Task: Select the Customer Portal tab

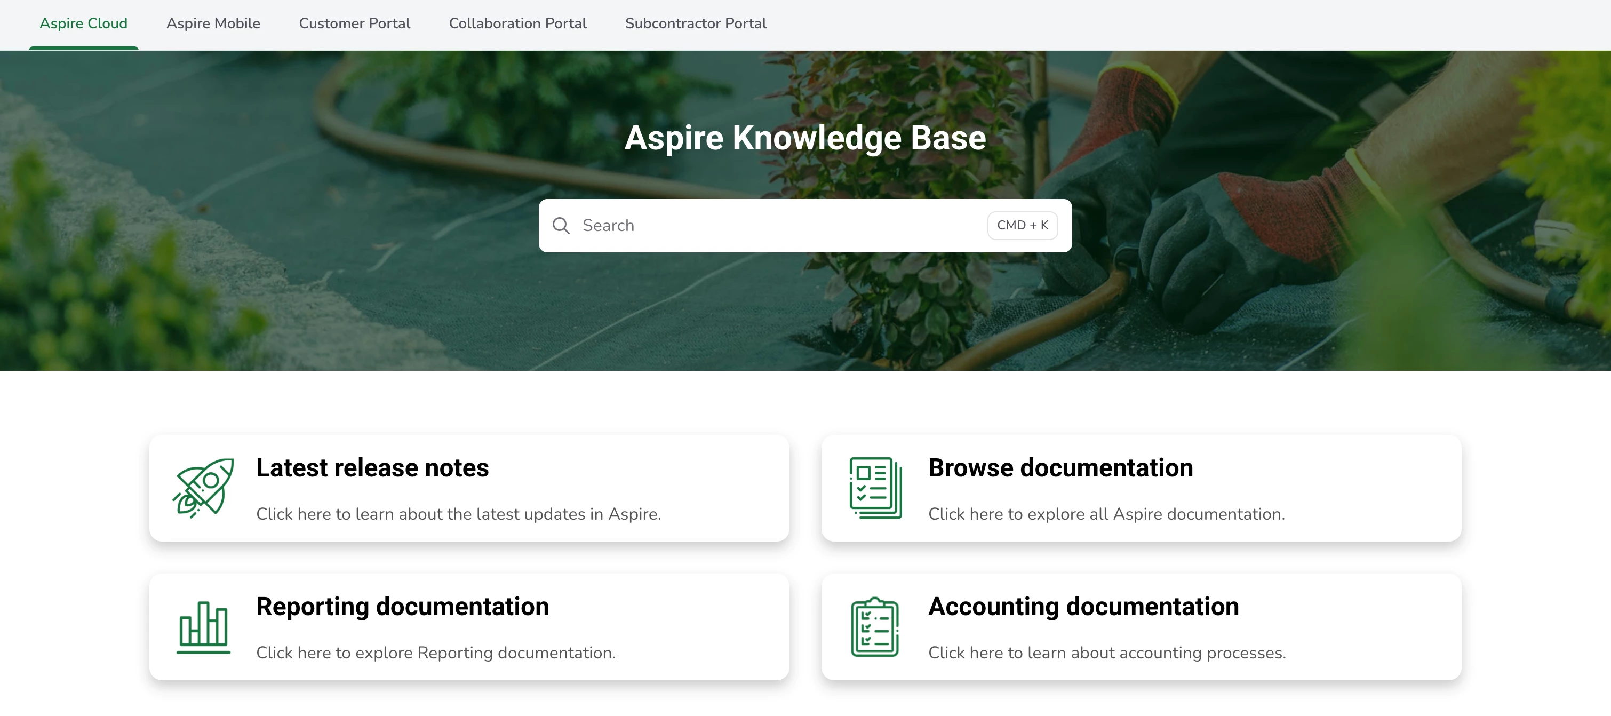Action: [x=354, y=24]
